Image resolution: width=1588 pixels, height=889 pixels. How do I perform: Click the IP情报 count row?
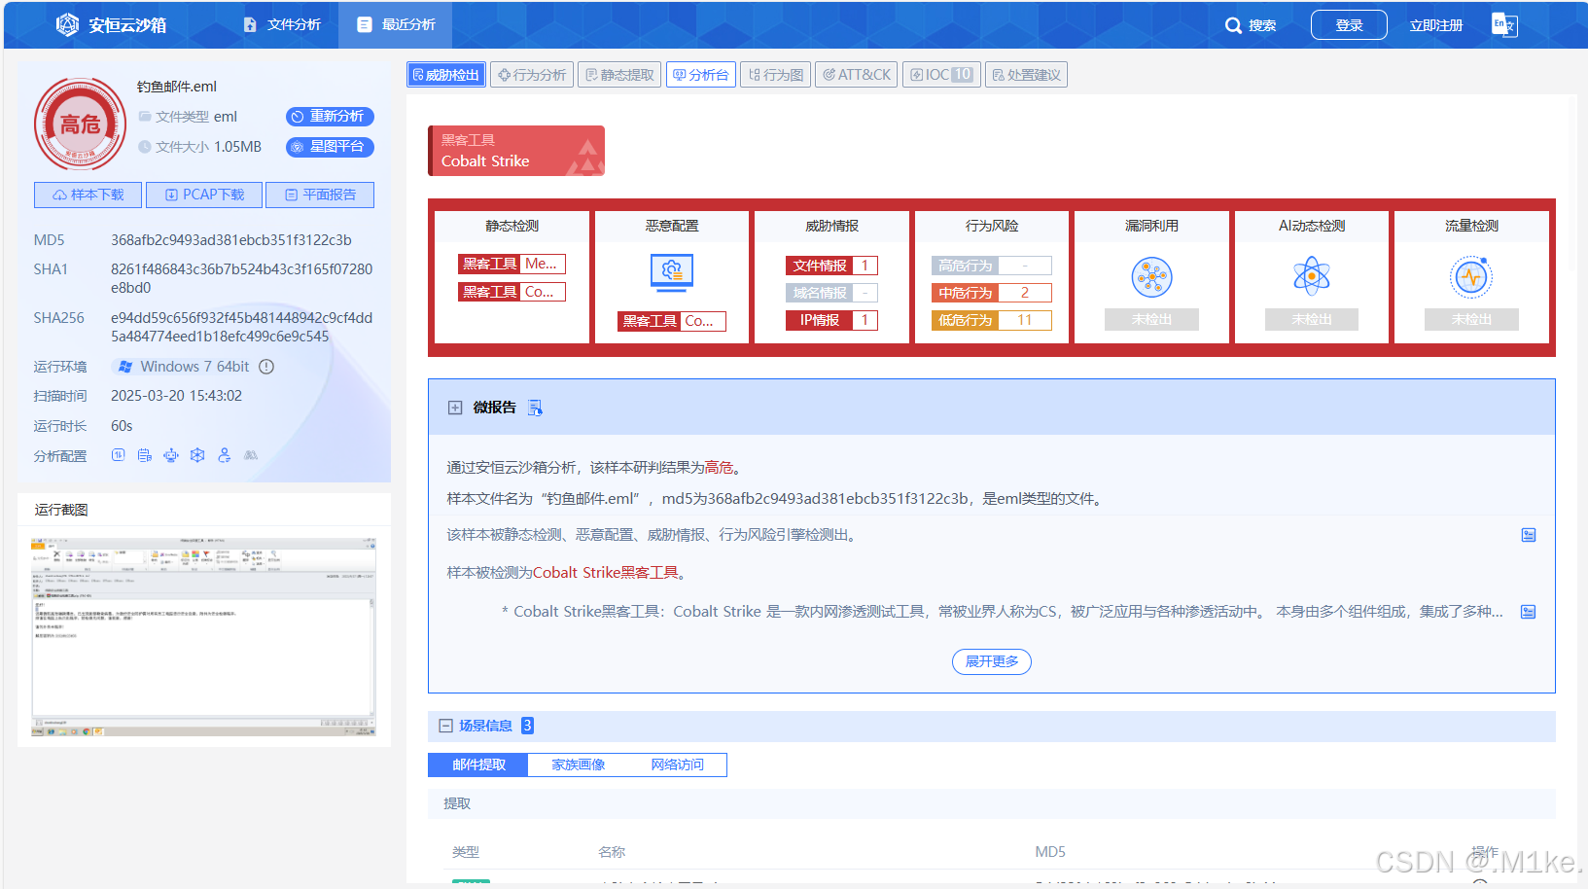(831, 320)
